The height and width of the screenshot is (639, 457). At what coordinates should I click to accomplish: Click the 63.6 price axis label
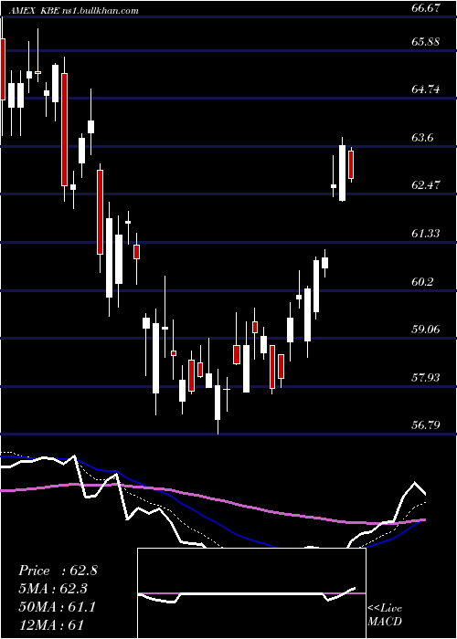coord(422,137)
